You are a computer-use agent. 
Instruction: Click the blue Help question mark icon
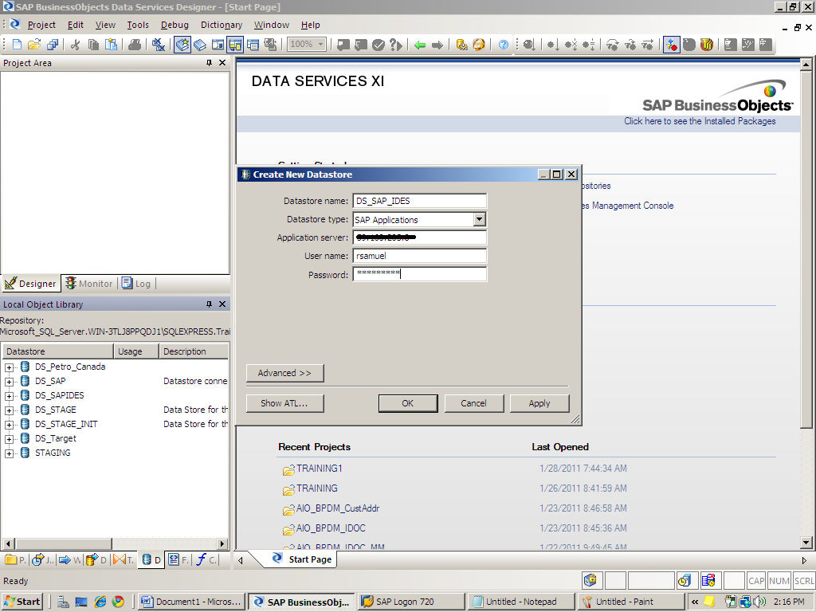504,45
